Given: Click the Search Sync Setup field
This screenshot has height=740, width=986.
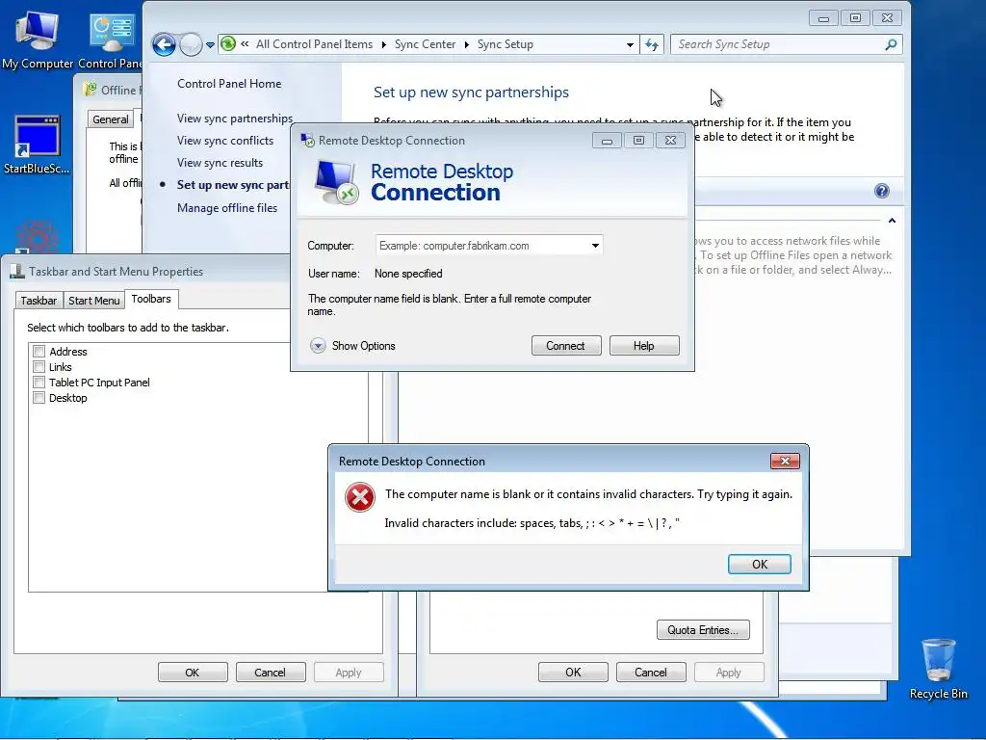Looking at the screenshot, I should (x=778, y=44).
